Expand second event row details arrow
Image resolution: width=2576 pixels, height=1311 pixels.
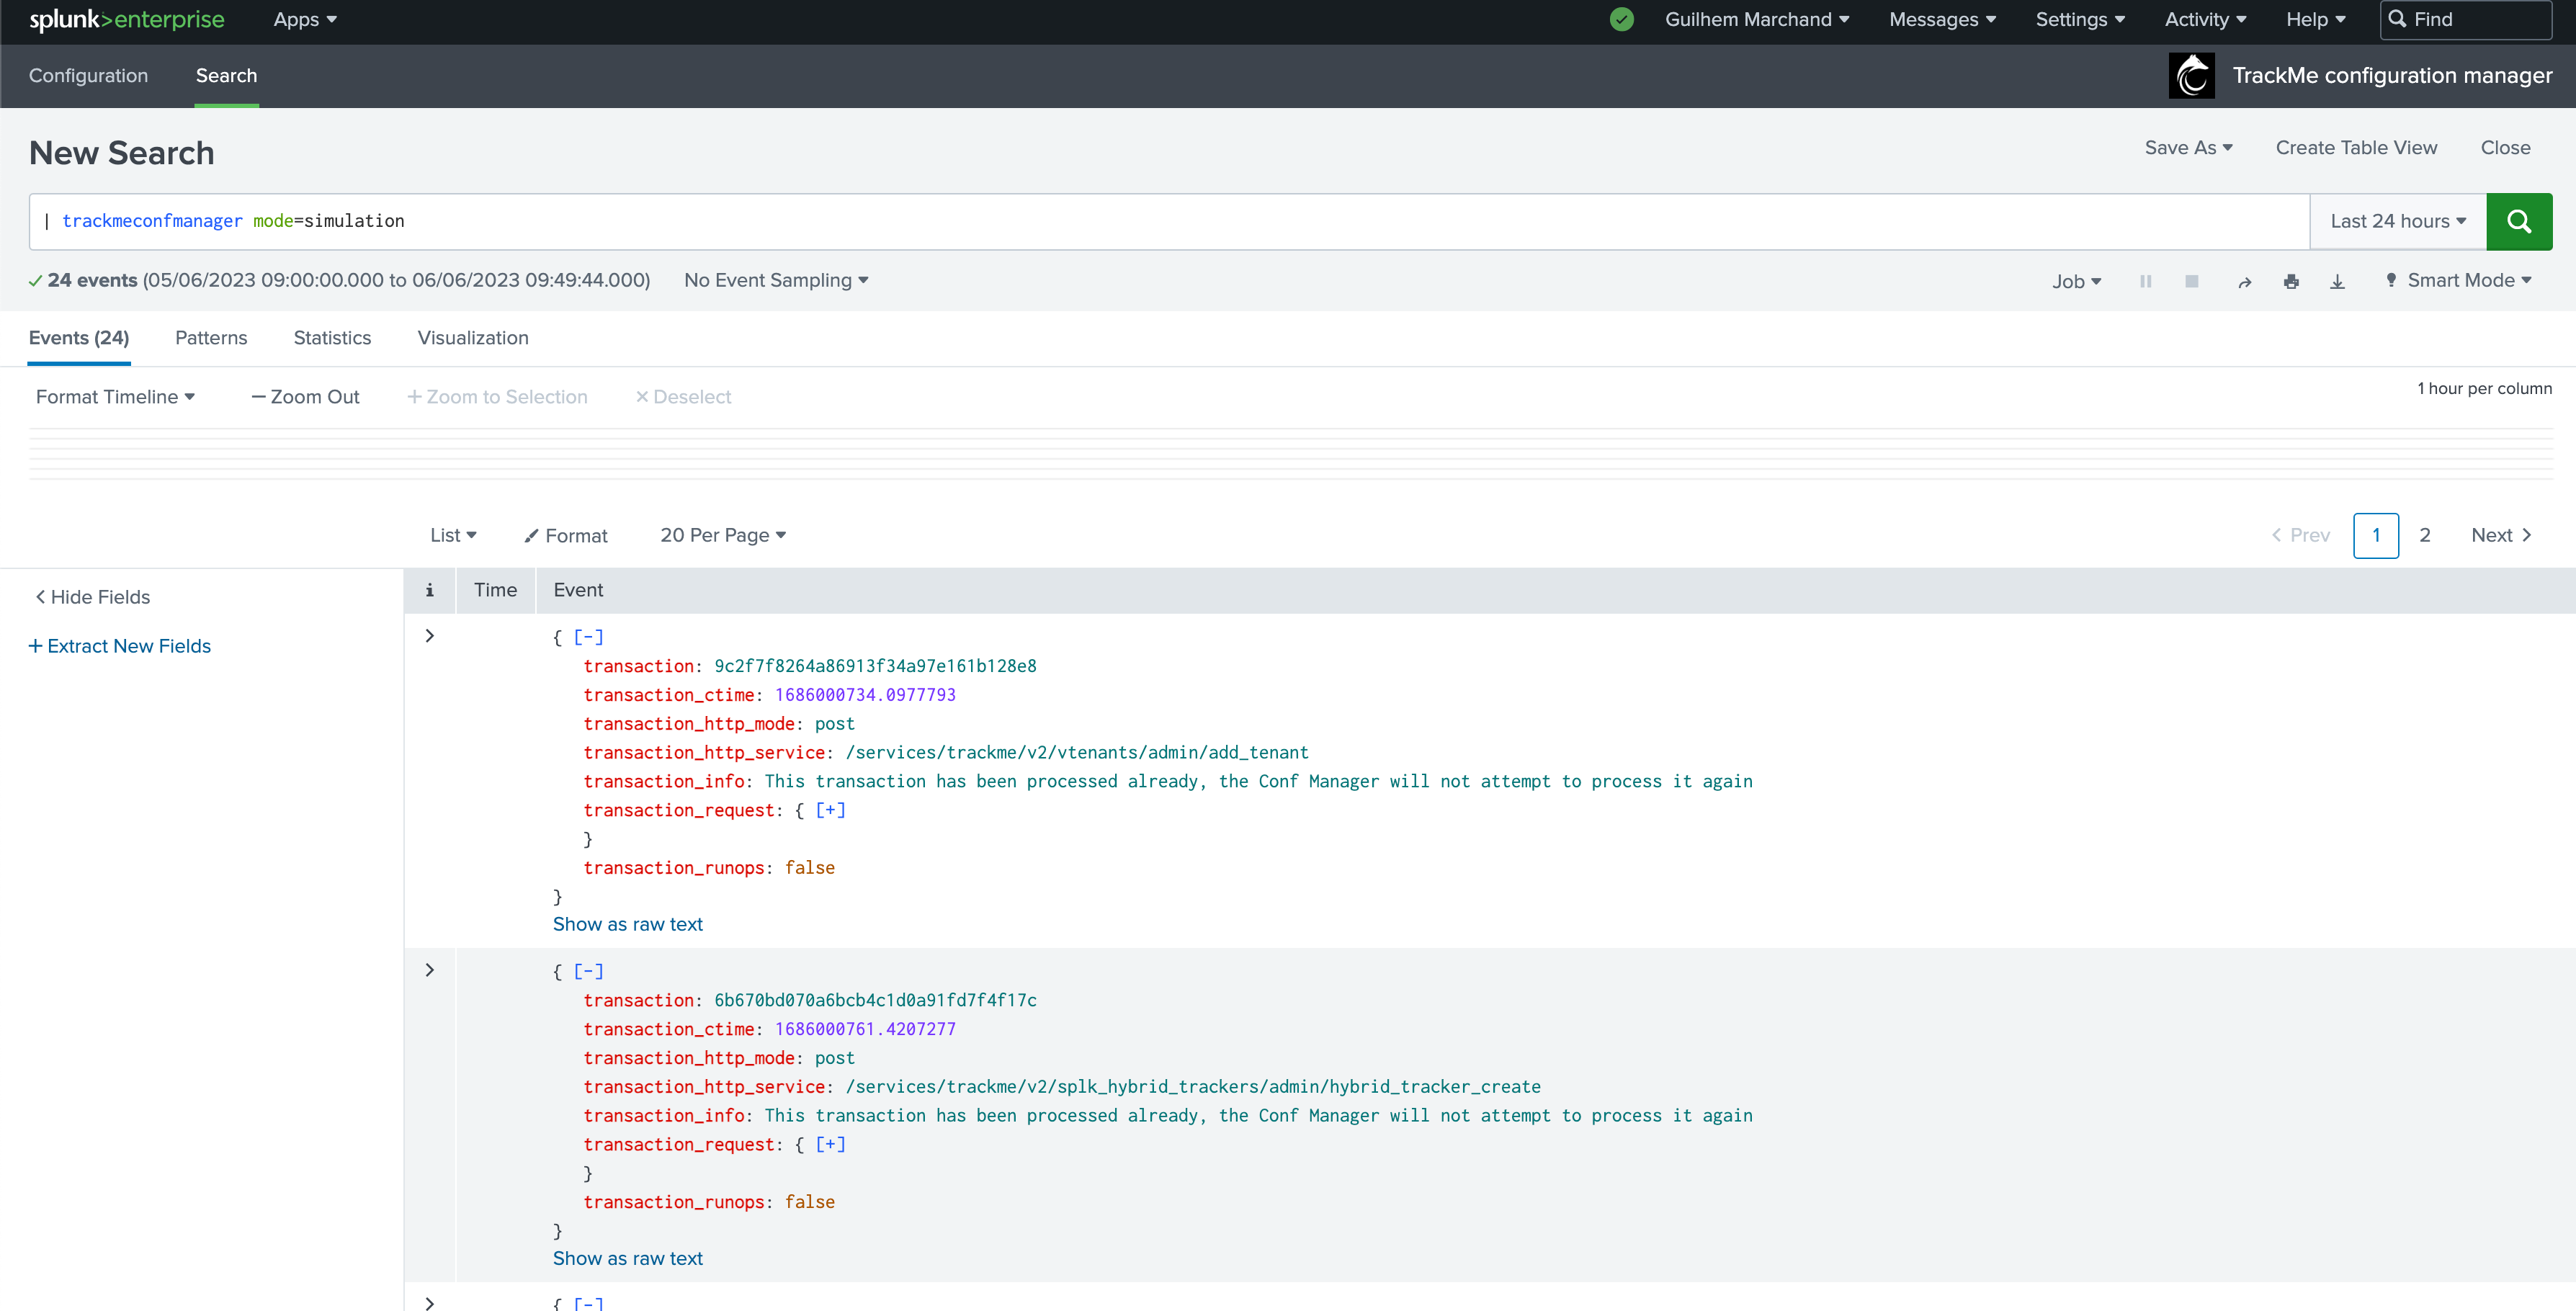tap(429, 970)
